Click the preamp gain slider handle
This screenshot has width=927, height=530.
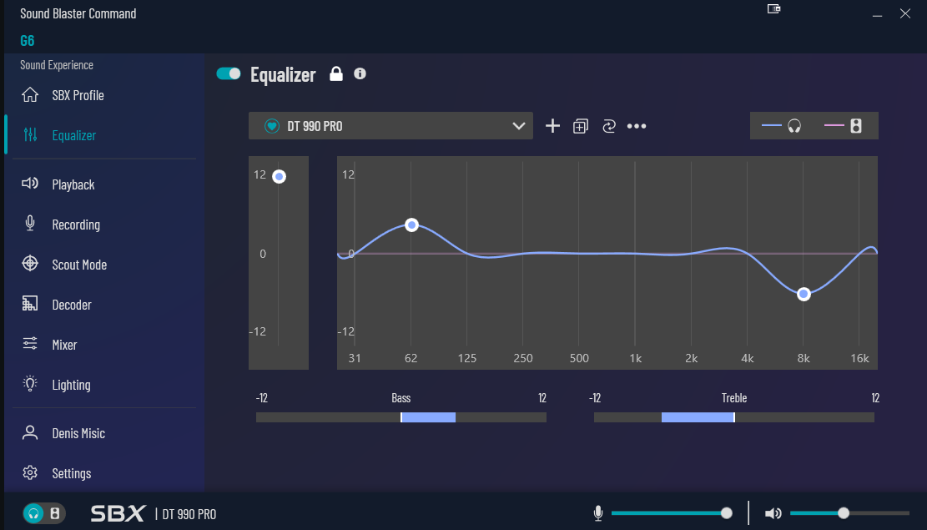(279, 176)
